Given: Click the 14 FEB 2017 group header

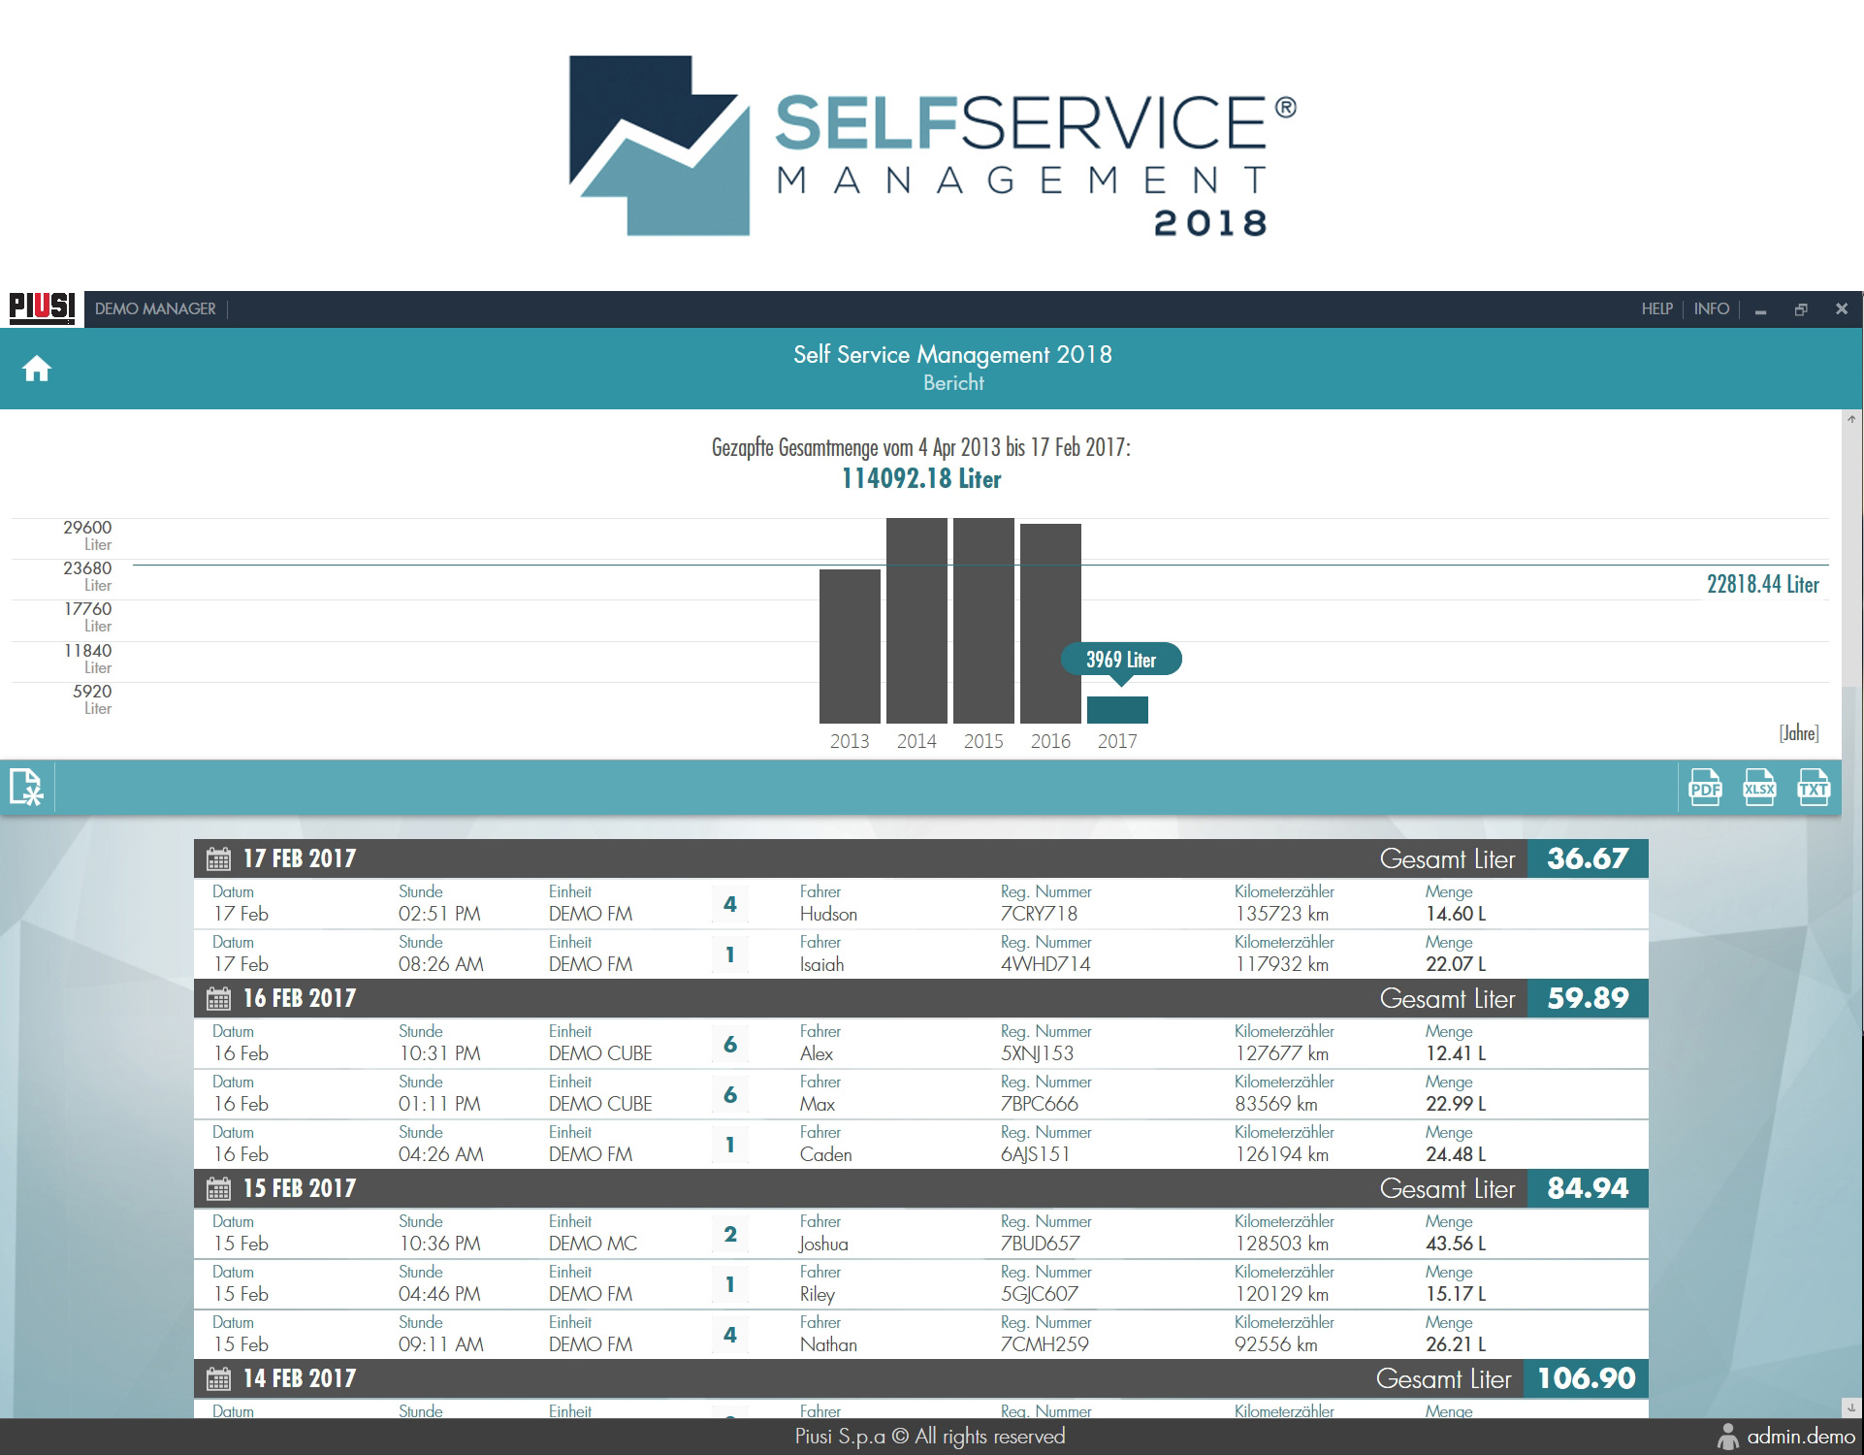Looking at the screenshot, I should coord(920,1378).
